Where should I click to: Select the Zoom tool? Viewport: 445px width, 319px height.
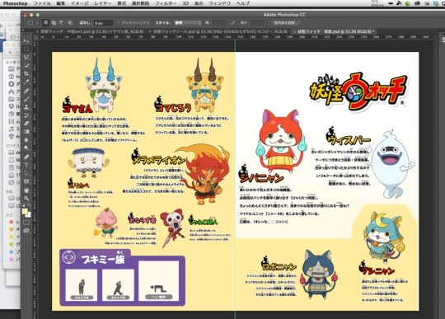[26, 199]
